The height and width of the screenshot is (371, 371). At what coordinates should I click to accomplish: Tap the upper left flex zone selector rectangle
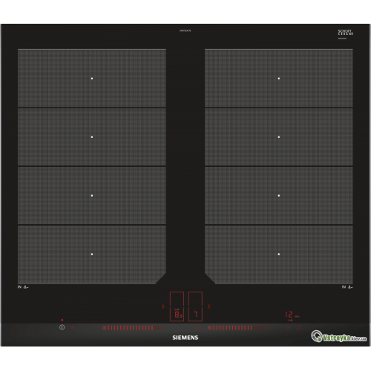pos(177,299)
